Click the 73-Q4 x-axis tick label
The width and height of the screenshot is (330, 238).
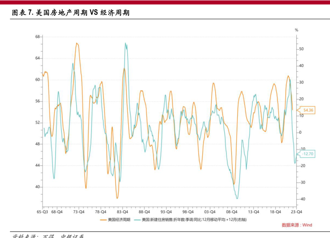click(x=79, y=212)
